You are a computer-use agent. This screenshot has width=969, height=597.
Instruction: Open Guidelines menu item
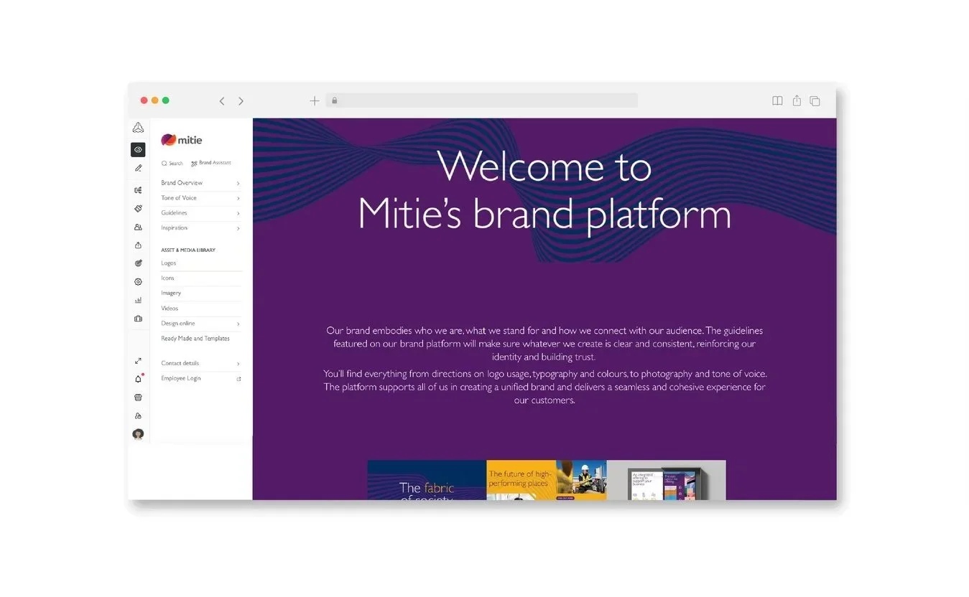pos(174,213)
